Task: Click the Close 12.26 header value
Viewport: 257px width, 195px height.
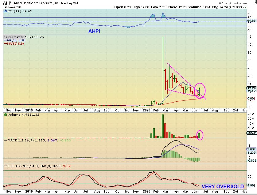Action: pyautogui.click(x=177, y=7)
